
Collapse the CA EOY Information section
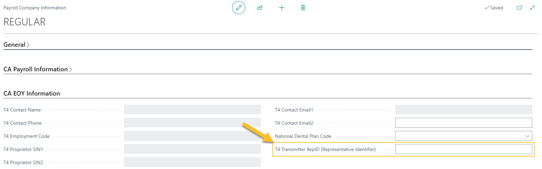click(32, 94)
